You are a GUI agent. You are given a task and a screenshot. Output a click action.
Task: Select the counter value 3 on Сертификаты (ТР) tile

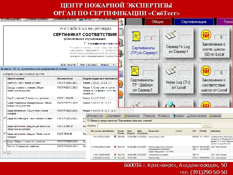tap(151, 38)
